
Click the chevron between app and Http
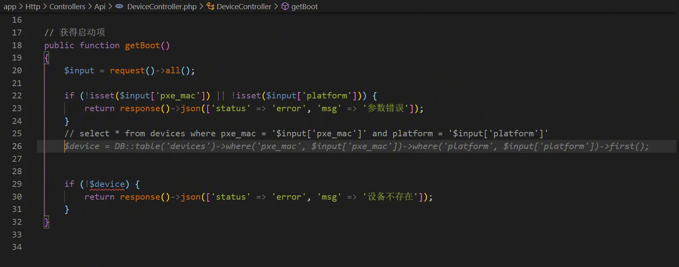(21, 6)
